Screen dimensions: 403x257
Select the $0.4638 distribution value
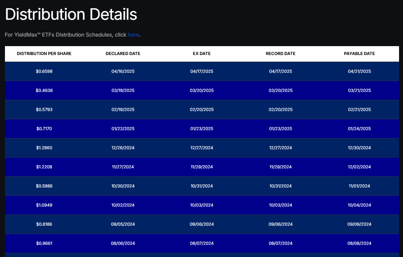[x=44, y=90]
